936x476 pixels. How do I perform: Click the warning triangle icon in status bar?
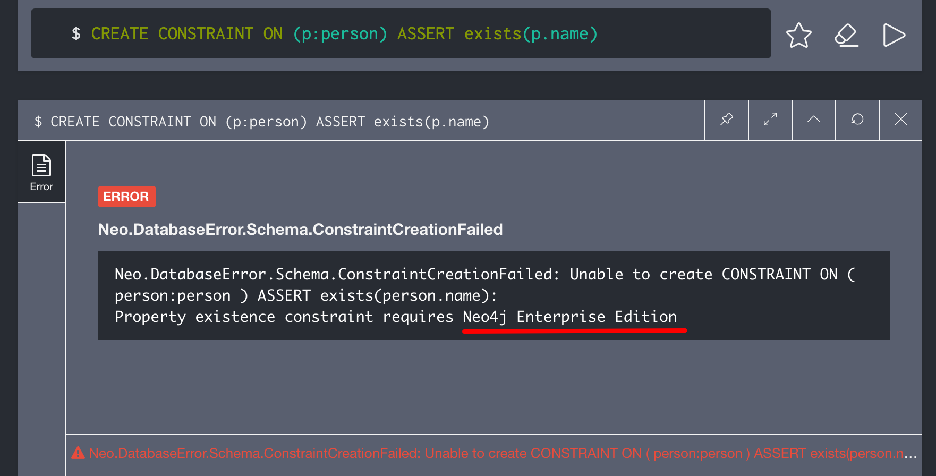coord(78,453)
